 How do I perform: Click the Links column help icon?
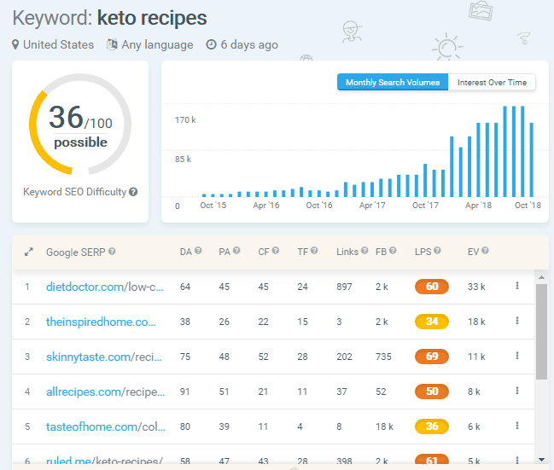(365, 252)
